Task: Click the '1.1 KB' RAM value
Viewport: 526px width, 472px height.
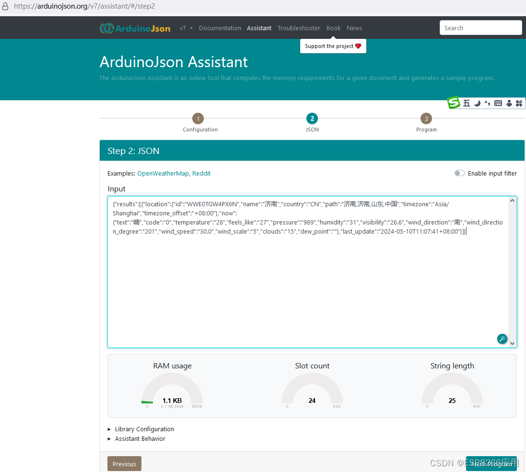Action: (x=172, y=401)
